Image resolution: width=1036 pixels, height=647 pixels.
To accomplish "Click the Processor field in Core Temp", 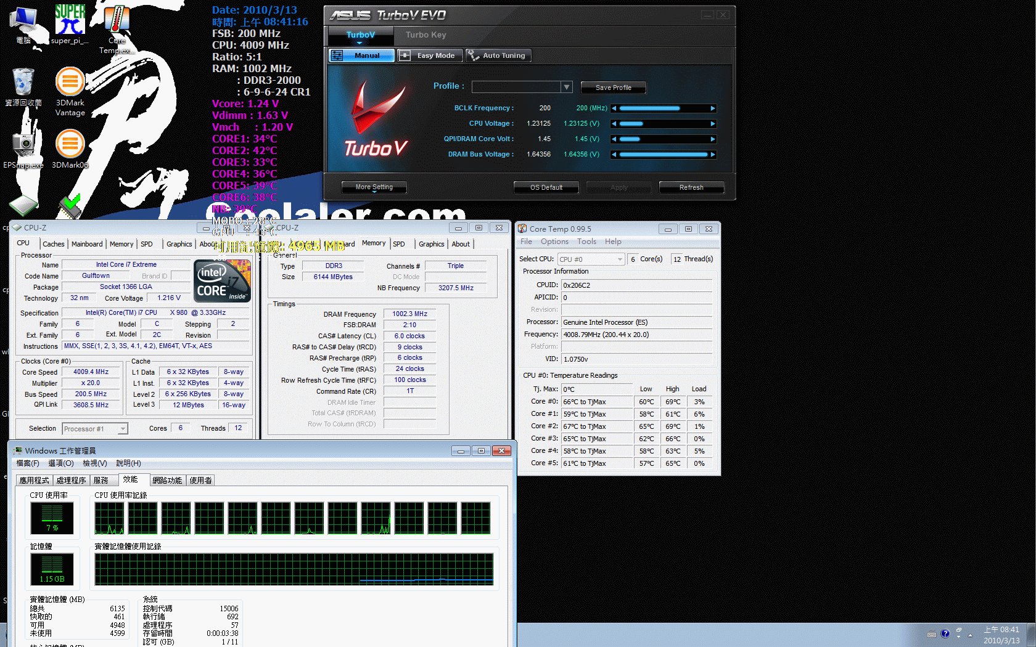I will click(x=636, y=322).
